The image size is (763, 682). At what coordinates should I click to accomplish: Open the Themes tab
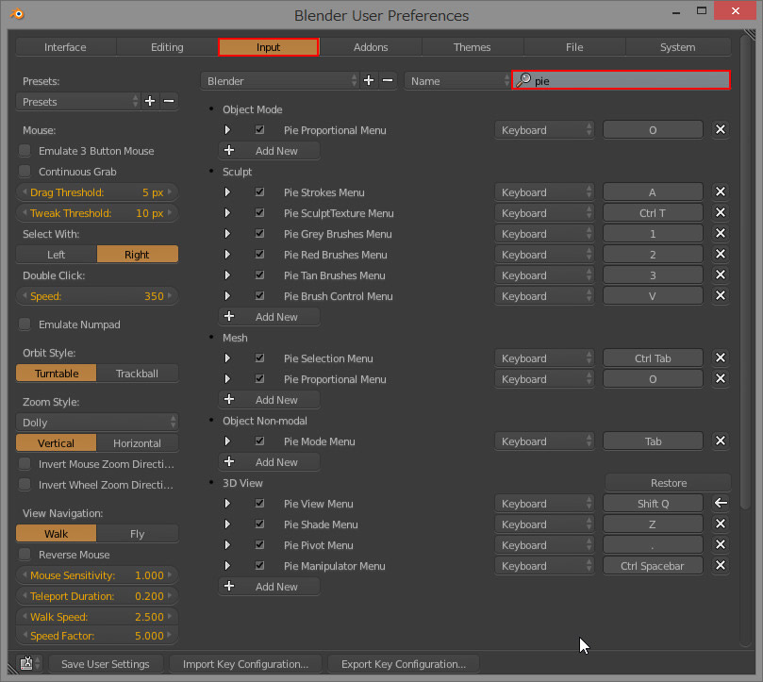coord(472,47)
